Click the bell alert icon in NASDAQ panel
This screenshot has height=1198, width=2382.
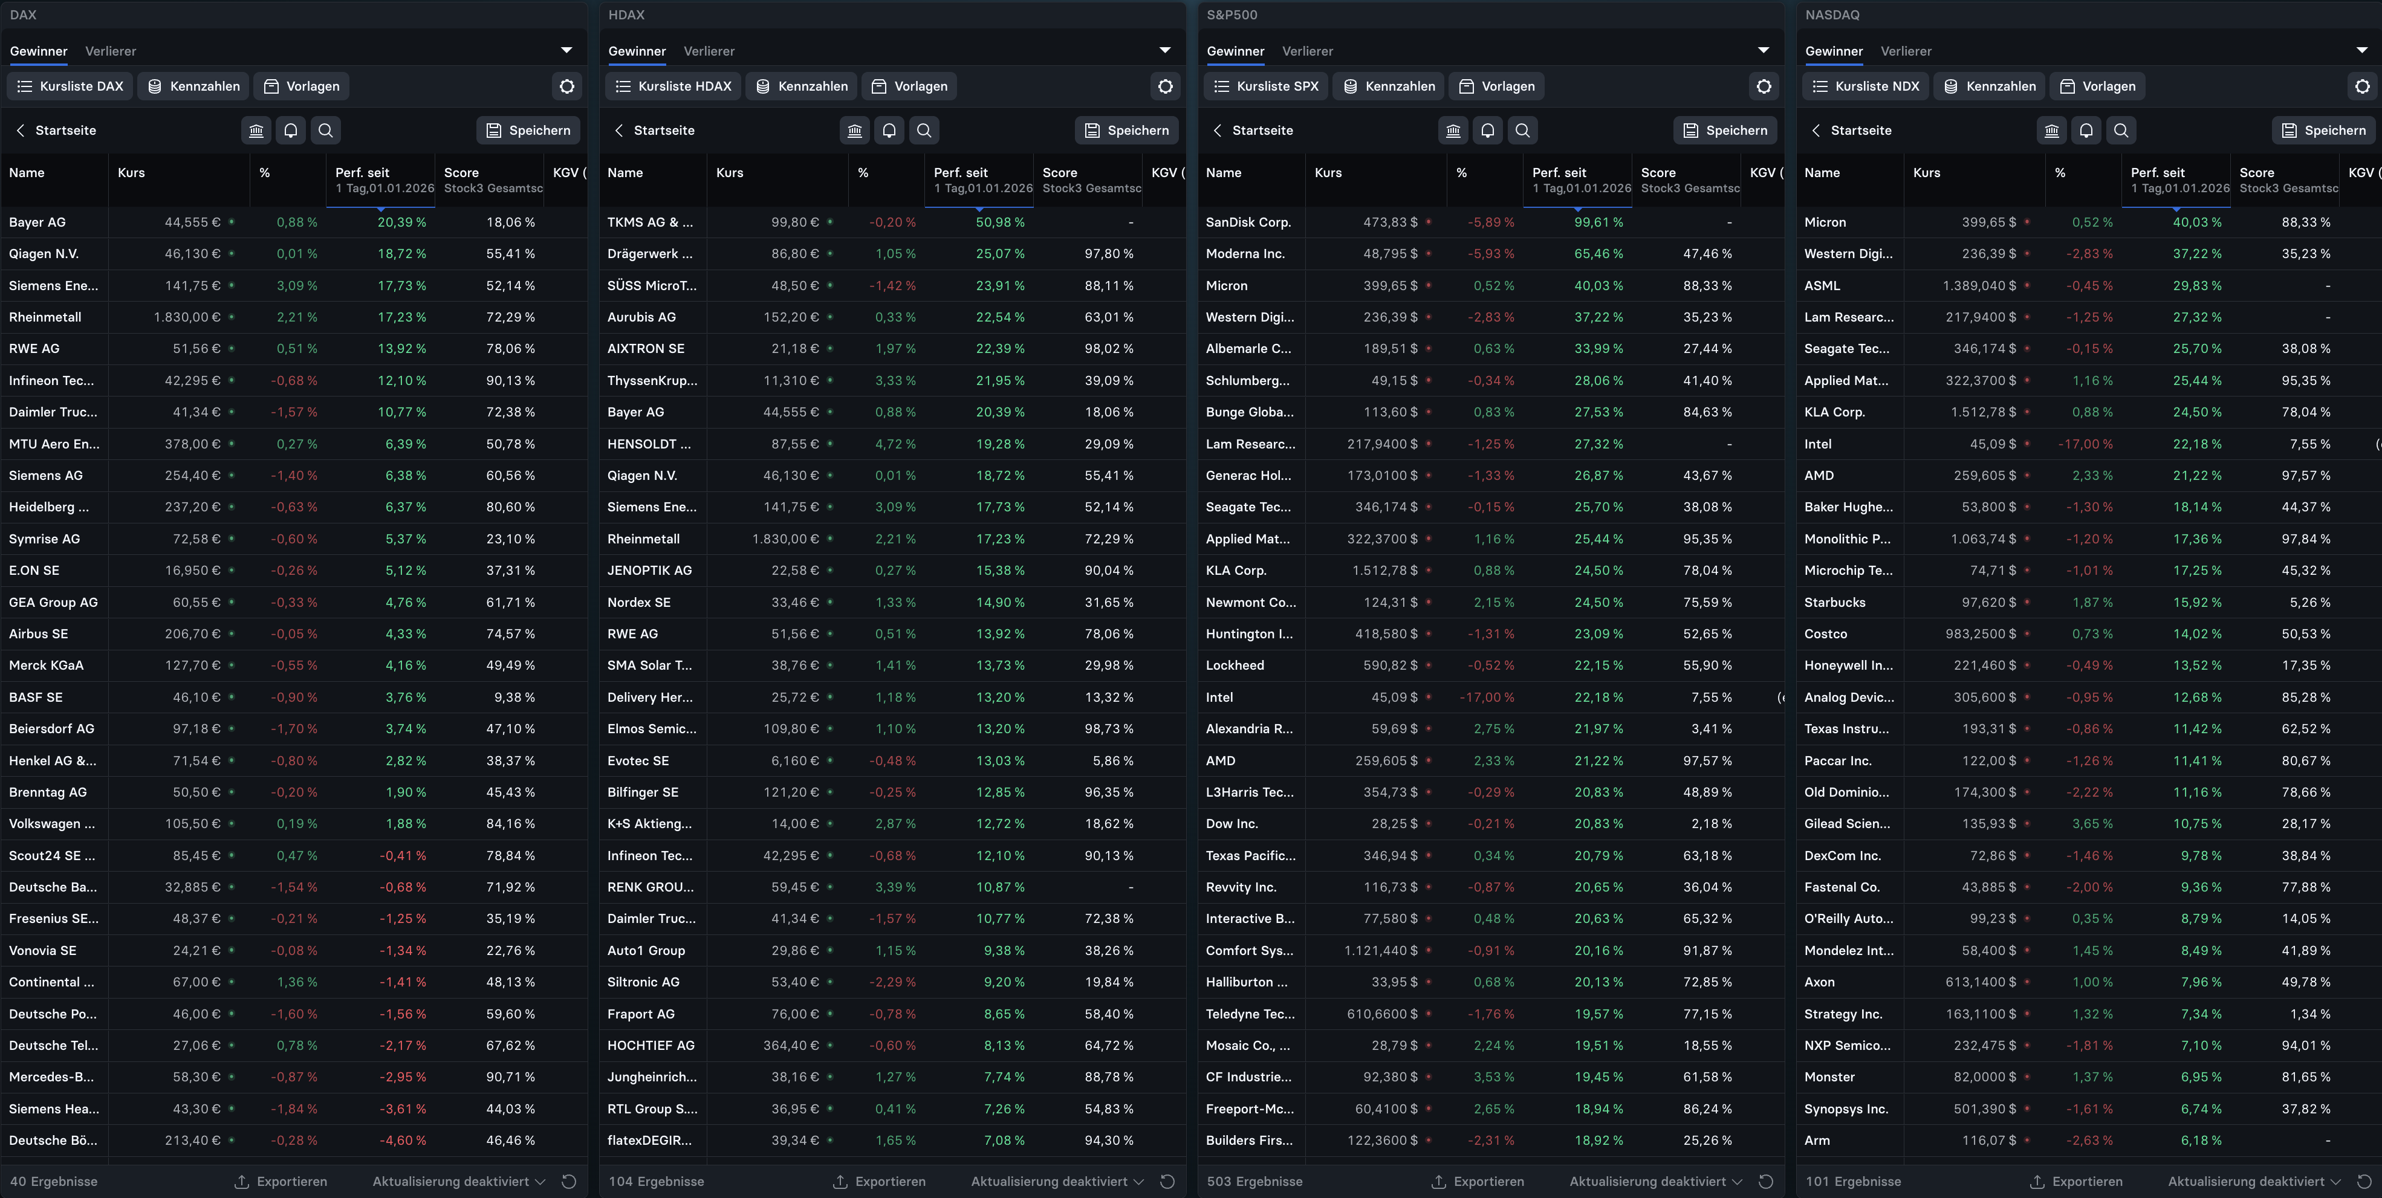click(x=2086, y=131)
